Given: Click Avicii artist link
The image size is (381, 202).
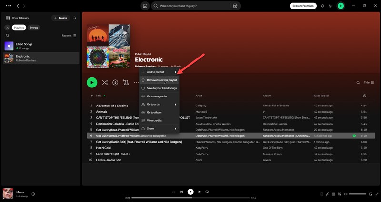Looking at the screenshot, I should (x=199, y=160).
